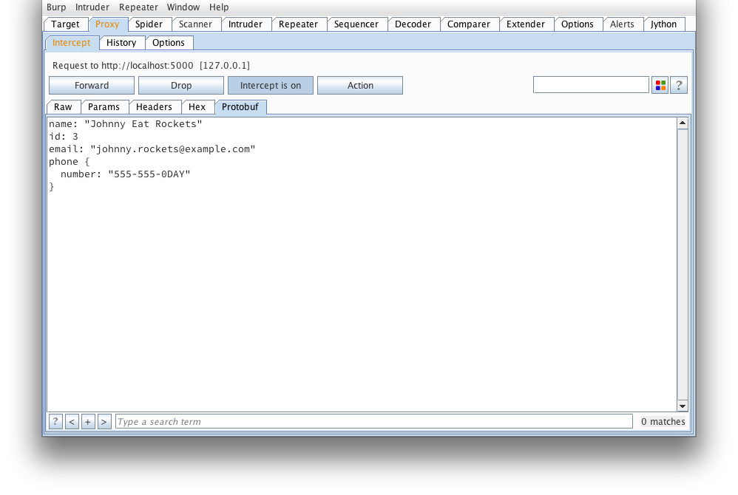Switch to the Decoder tab
This screenshot has height=495, width=738.
click(x=413, y=24)
